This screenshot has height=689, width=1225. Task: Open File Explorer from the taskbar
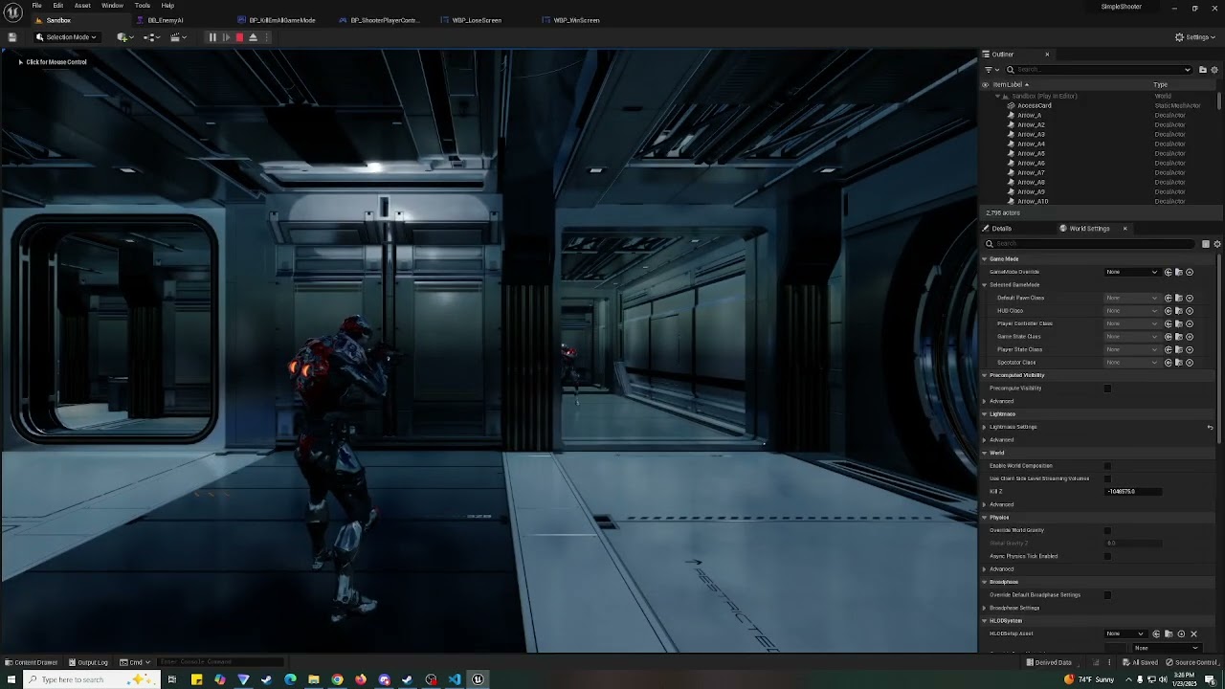[314, 679]
